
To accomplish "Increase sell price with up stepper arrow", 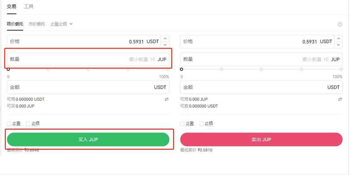I will click(339, 38).
